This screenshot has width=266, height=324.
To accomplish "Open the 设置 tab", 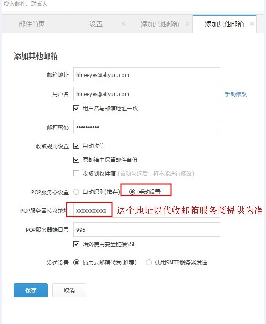I will click(96, 24).
